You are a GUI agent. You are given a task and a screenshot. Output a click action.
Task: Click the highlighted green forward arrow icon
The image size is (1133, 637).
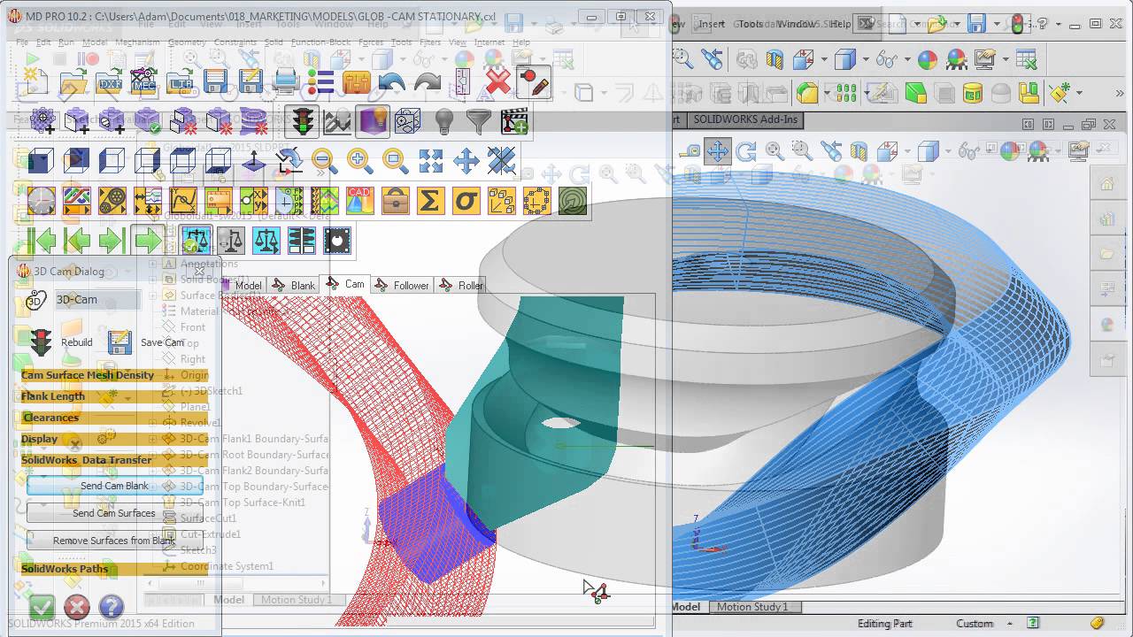[x=148, y=241]
